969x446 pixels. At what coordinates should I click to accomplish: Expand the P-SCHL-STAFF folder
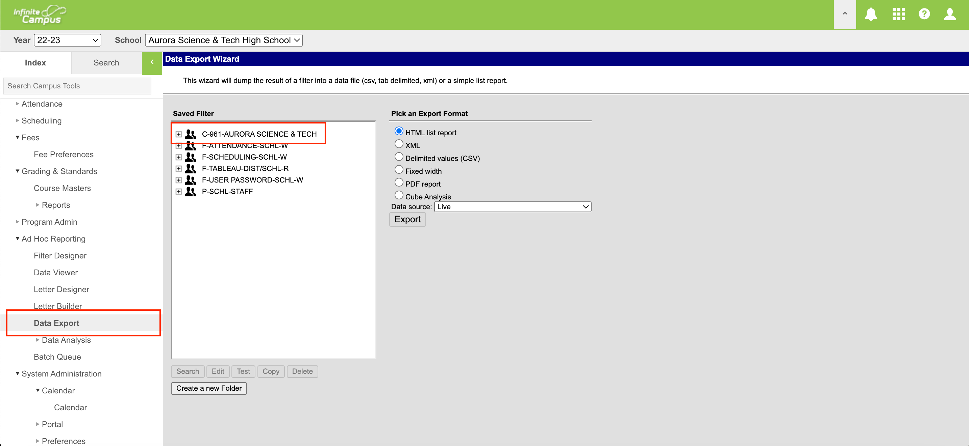179,192
